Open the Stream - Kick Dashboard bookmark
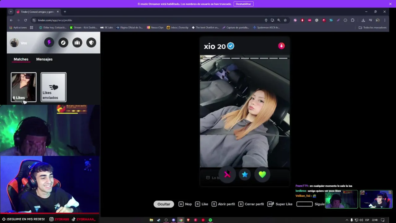Image resolution: width=396 pixels, height=223 pixels. coord(84,28)
